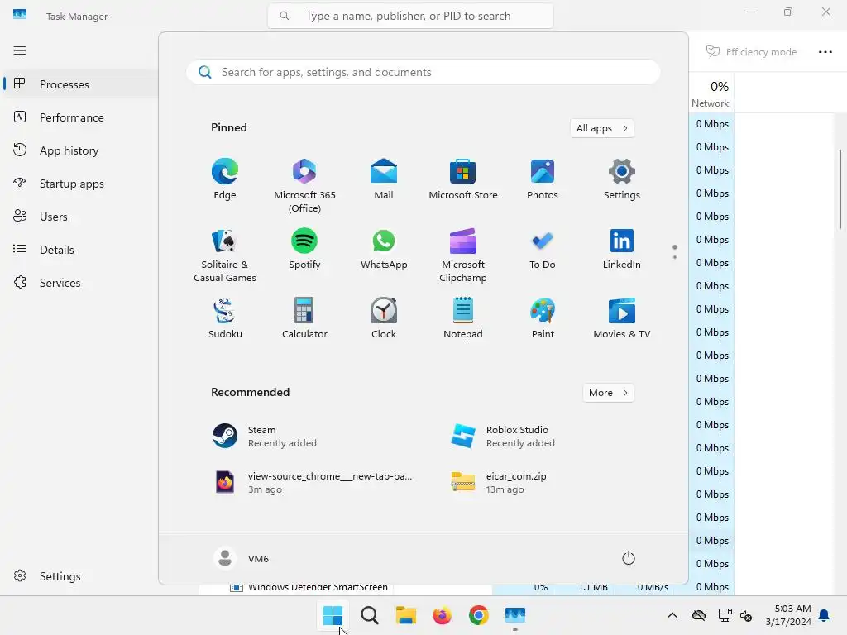
Task: Sort by the Network column header
Action: 711,93
